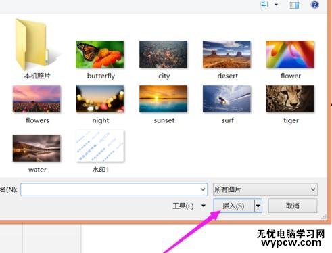Click the night file name label

click(101, 120)
